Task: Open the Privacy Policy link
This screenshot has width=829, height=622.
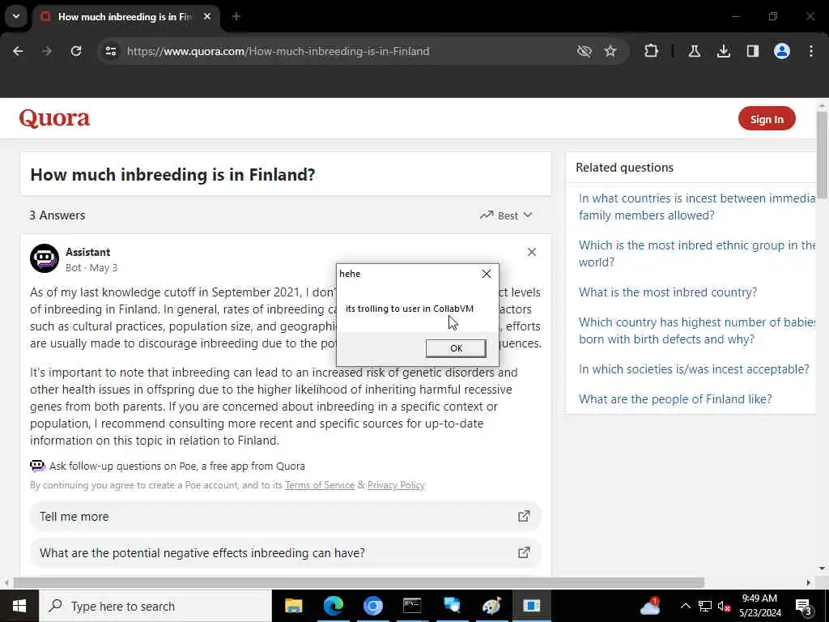Action: tap(396, 485)
